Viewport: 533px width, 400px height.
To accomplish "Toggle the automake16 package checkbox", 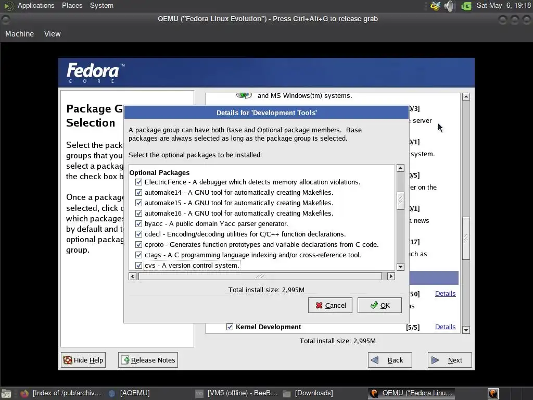I will click(138, 213).
